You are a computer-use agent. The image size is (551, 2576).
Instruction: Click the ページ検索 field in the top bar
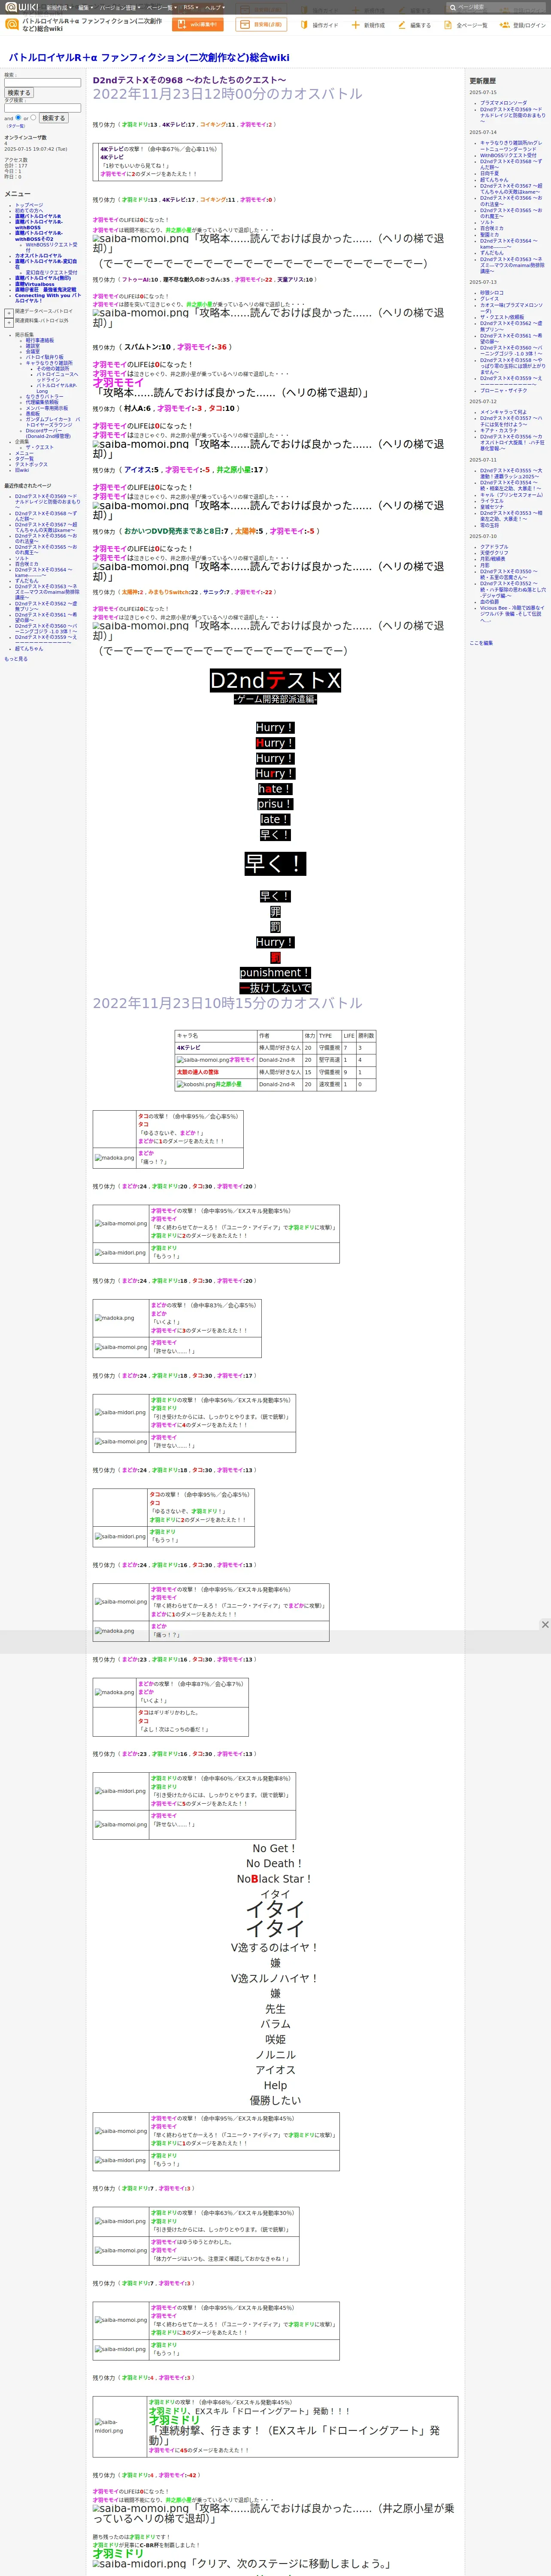pos(495,7)
